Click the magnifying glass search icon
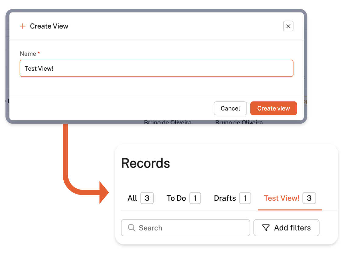This screenshot has width=346, height=254. click(x=132, y=228)
